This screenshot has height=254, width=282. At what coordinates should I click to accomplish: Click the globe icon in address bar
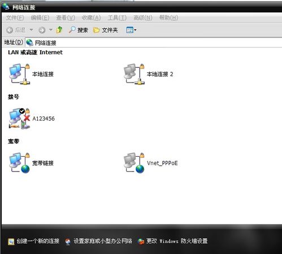pyautogui.click(x=29, y=42)
